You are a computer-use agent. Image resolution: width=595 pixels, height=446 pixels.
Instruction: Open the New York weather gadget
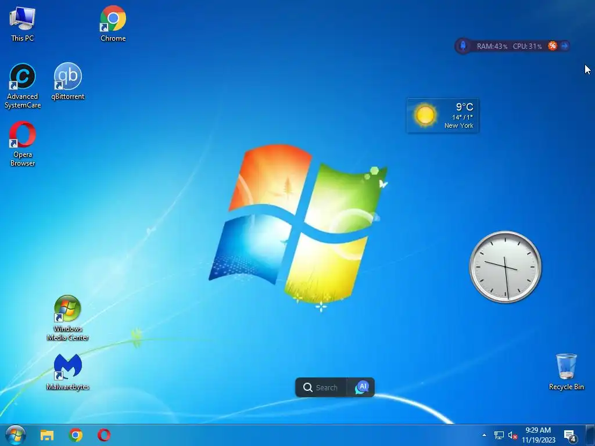(442, 116)
